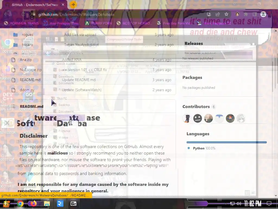
Task: Open the Chrome icon in the taskbar
Action: tap(20, 204)
